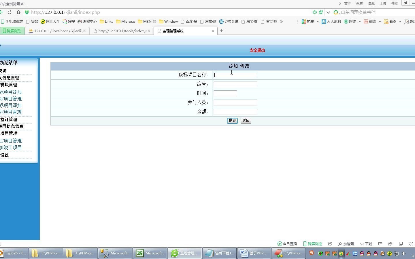Reload the page with the refresh icon

pyautogui.click(x=10, y=12)
